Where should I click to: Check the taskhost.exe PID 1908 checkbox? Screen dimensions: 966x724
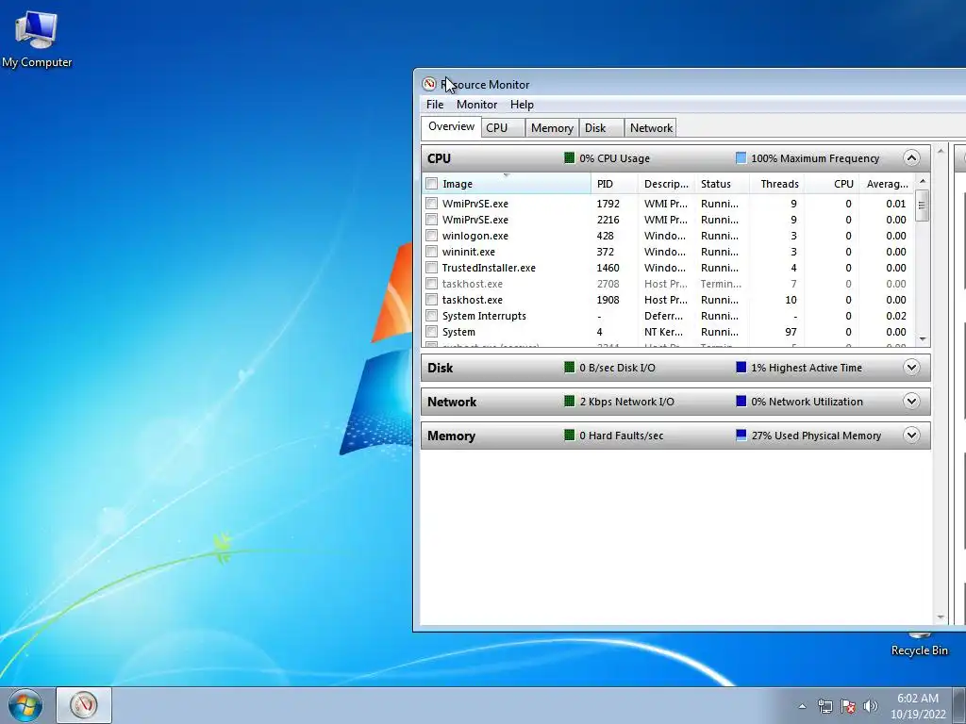pyautogui.click(x=431, y=299)
